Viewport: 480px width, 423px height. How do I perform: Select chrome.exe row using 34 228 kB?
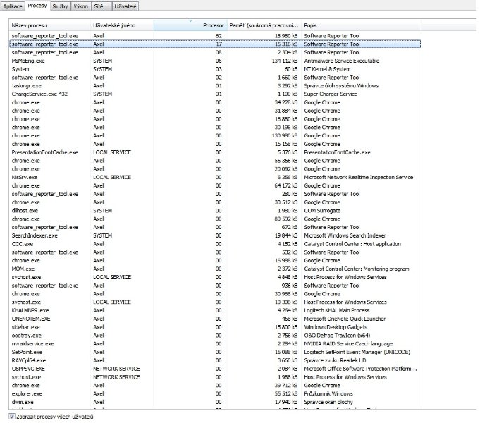coord(215,102)
